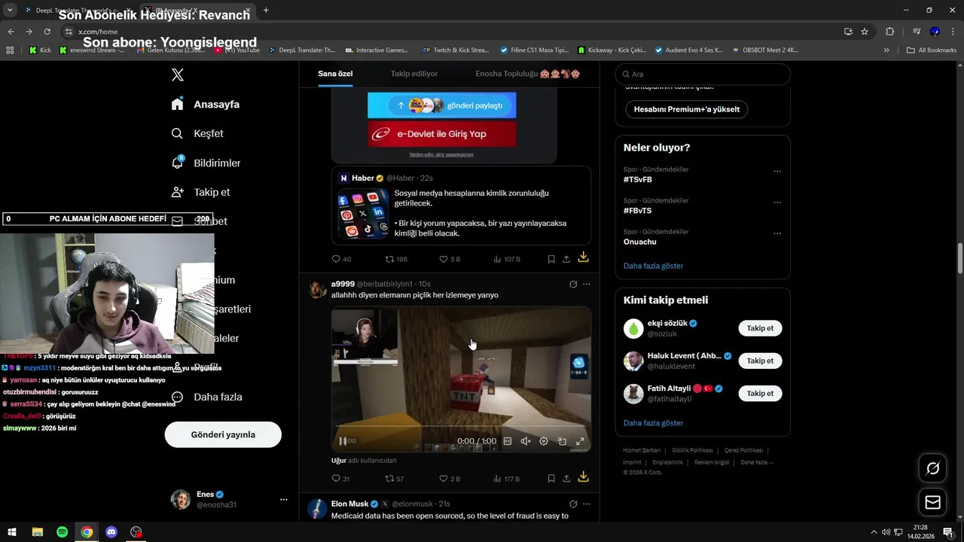
Task: Click the X logo in the sidebar
Action: tap(177, 75)
